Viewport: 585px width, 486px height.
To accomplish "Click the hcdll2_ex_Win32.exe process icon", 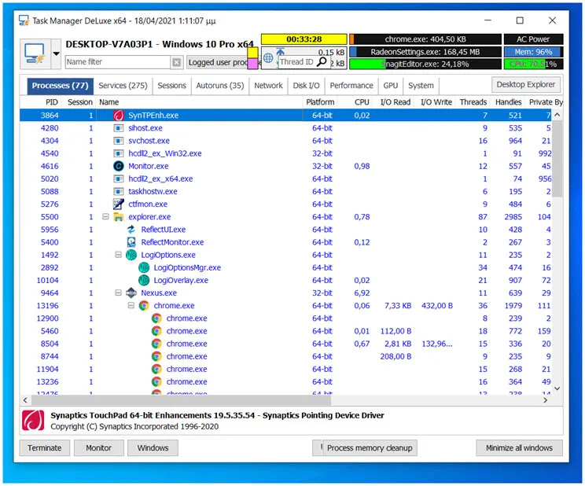I will click(x=118, y=153).
